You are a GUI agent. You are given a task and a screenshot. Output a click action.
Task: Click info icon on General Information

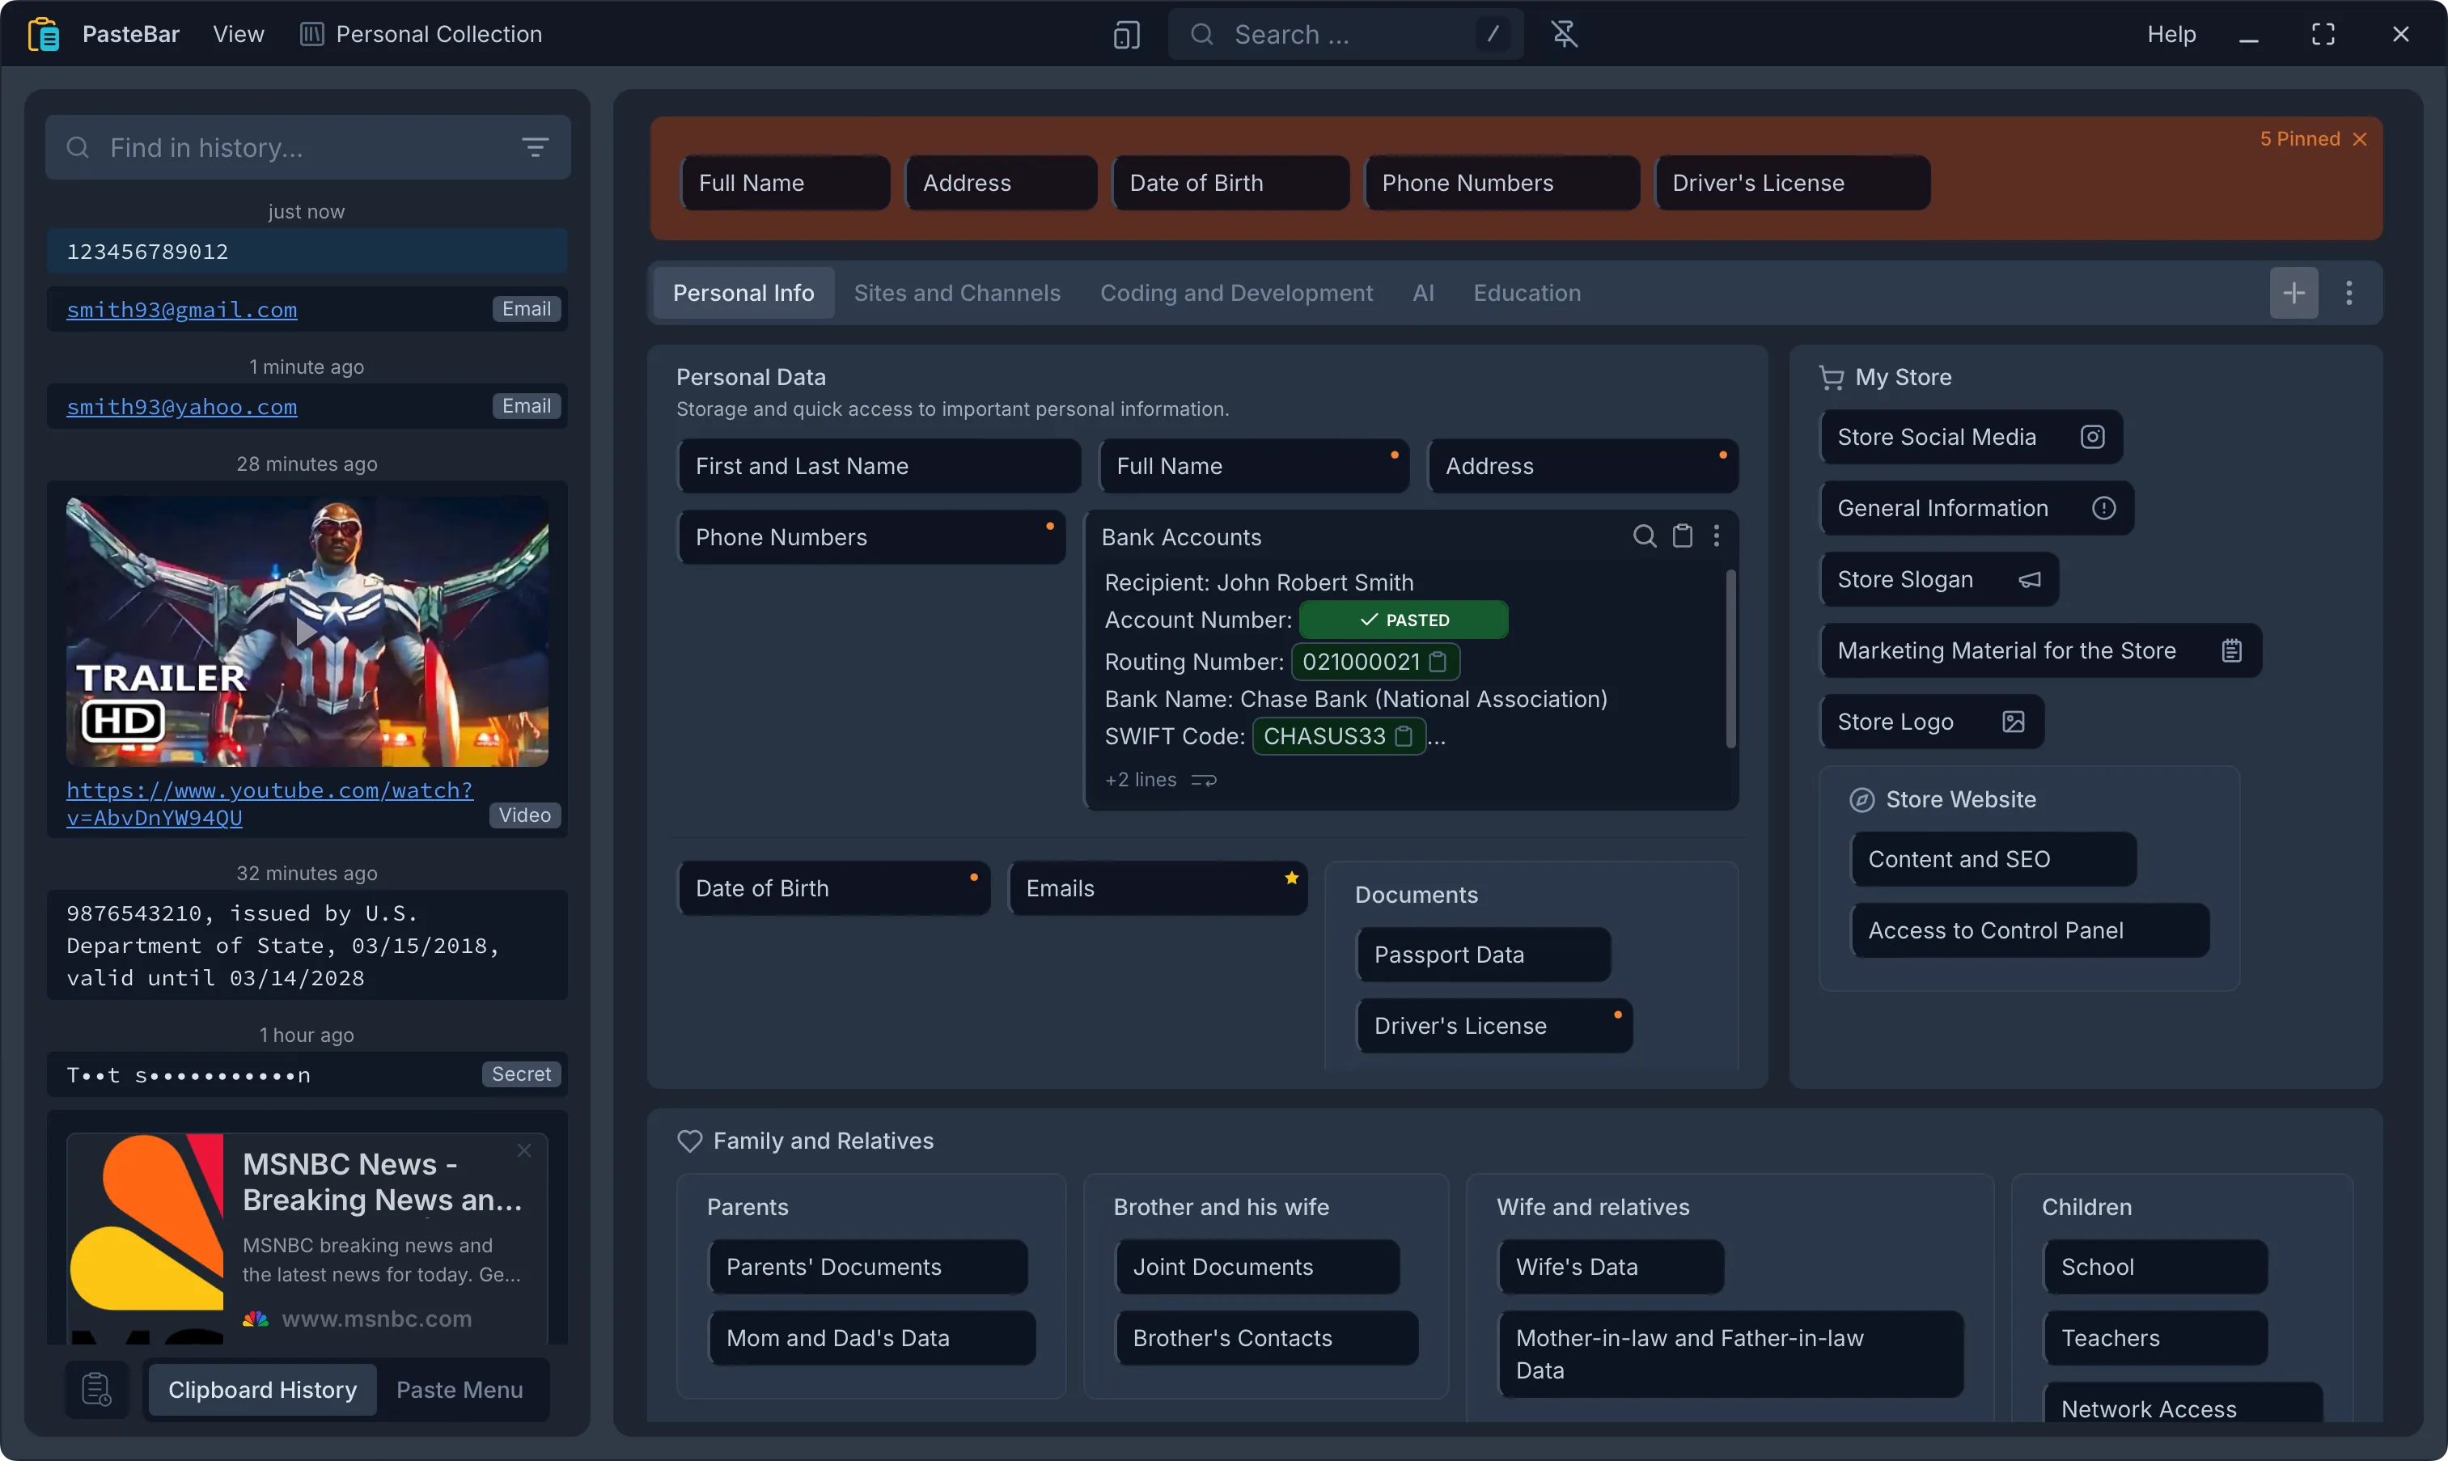[2103, 508]
